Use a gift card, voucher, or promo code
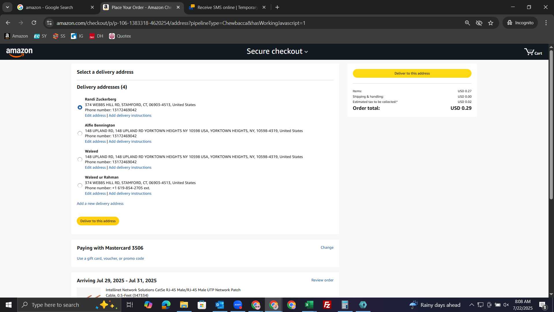The height and width of the screenshot is (312, 554). [x=111, y=259]
